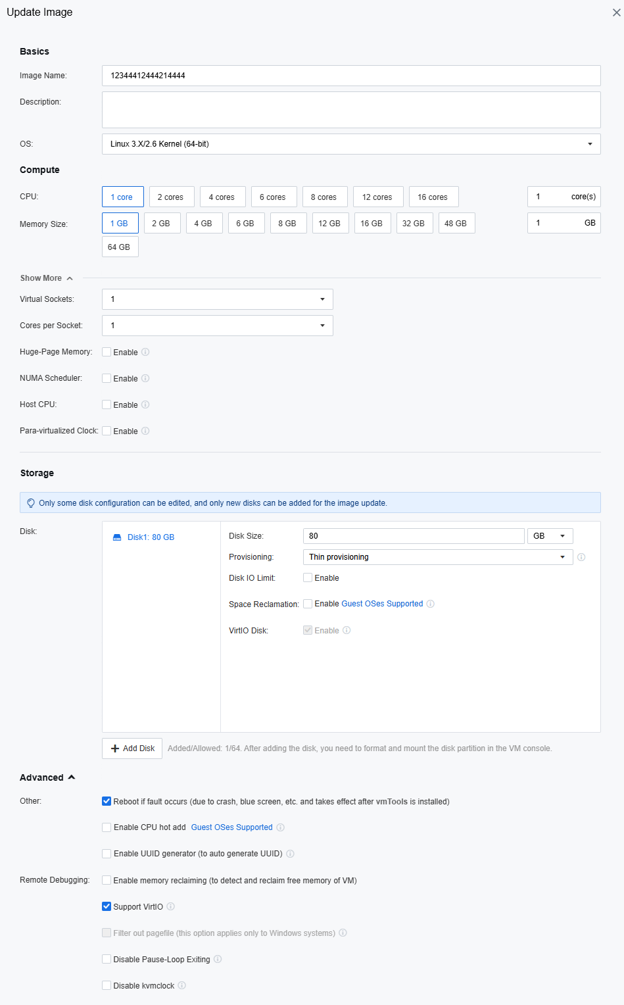Click the Image Name input field
This screenshot has height=1005, width=624.
click(351, 76)
